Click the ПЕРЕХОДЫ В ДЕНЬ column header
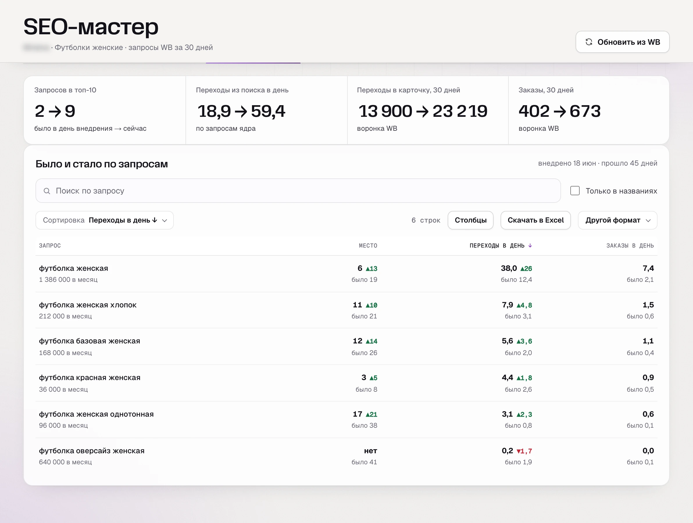693x523 pixels. (500, 246)
